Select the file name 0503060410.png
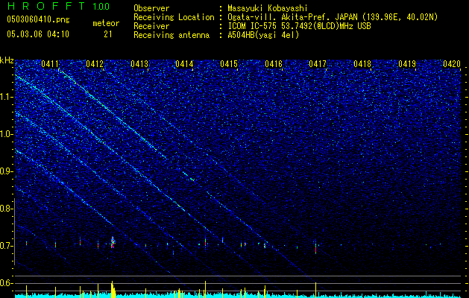 pyautogui.click(x=38, y=19)
